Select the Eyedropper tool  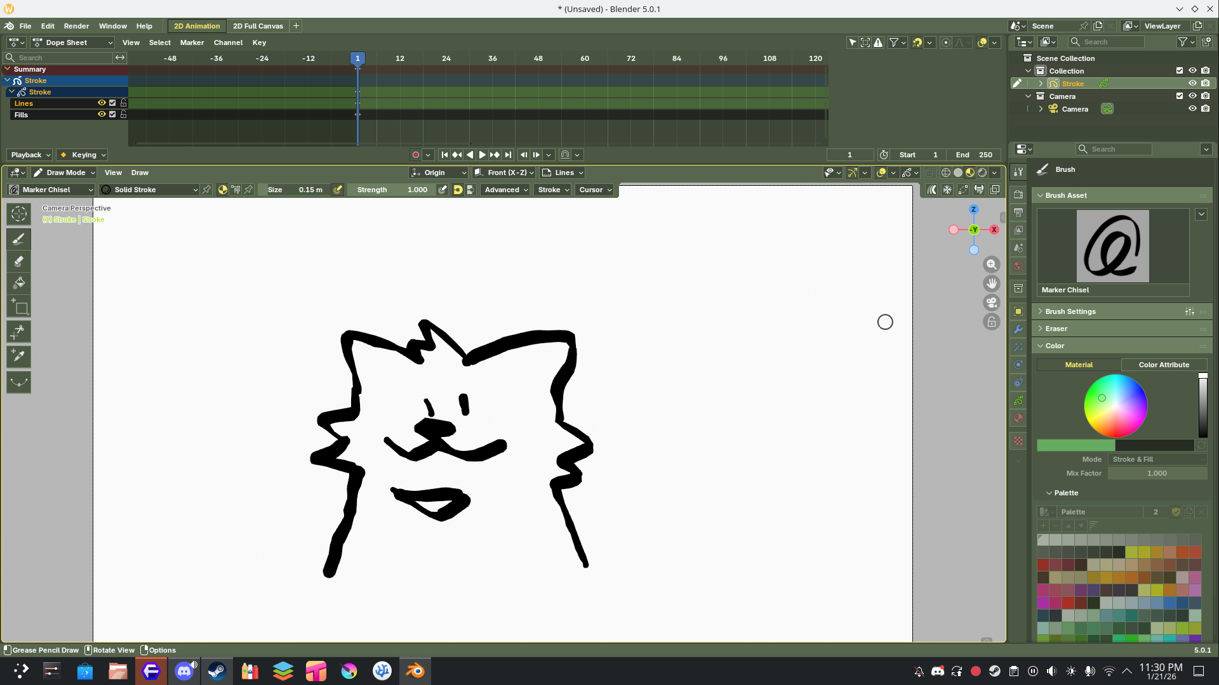coord(18,356)
